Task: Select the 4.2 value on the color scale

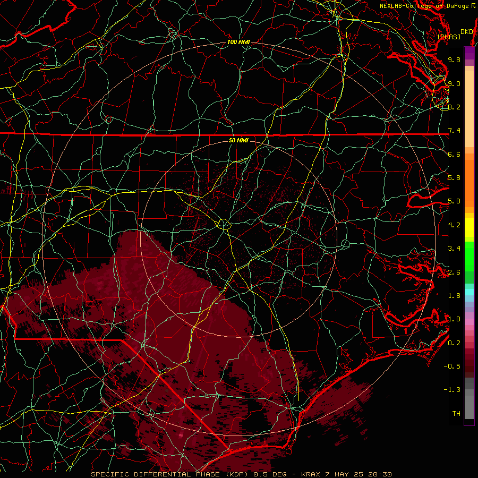Action: pyautogui.click(x=454, y=225)
